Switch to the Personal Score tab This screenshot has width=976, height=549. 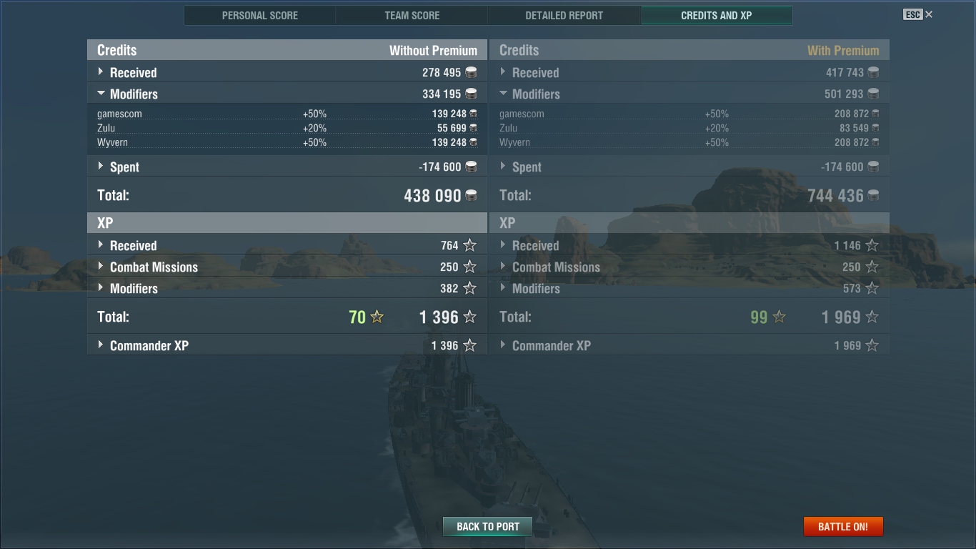(260, 15)
